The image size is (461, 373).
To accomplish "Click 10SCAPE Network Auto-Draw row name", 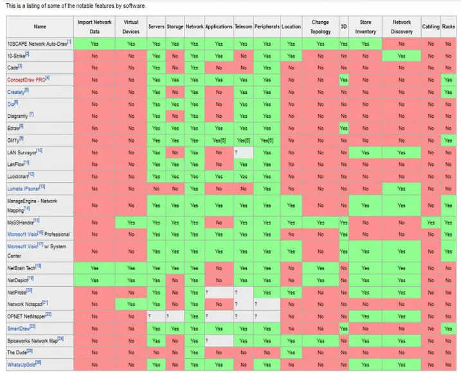I will [x=37, y=44].
